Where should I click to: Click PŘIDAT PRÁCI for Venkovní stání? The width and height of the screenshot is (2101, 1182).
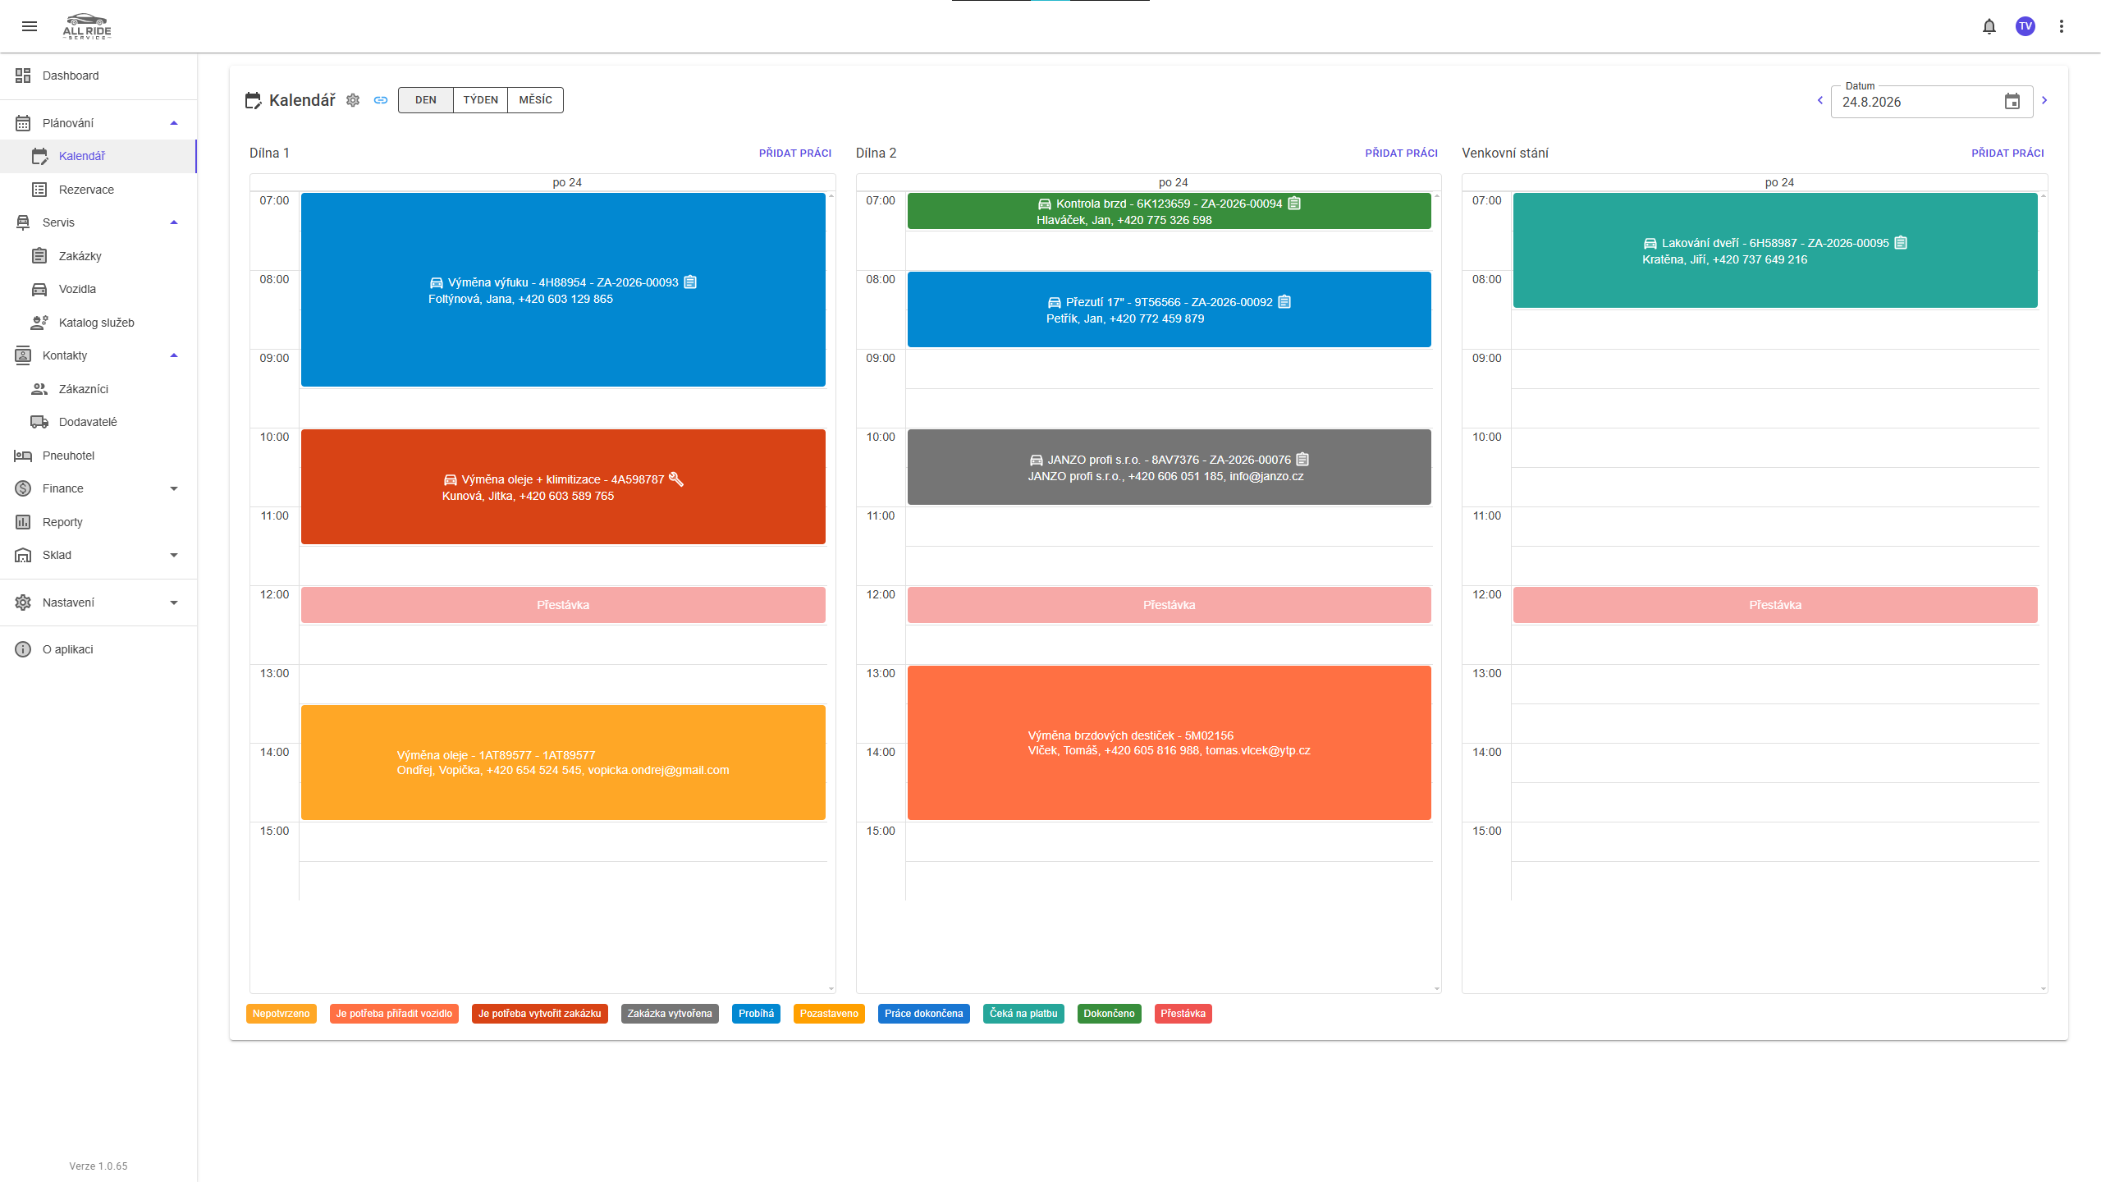point(2007,153)
